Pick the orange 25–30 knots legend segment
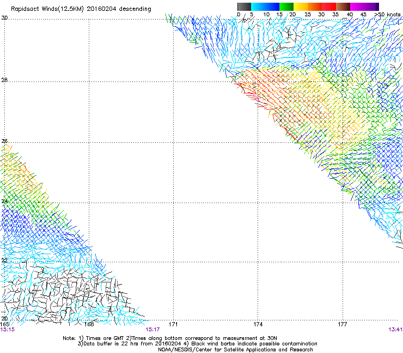This screenshot has height=353, width=403. (x=315, y=7)
